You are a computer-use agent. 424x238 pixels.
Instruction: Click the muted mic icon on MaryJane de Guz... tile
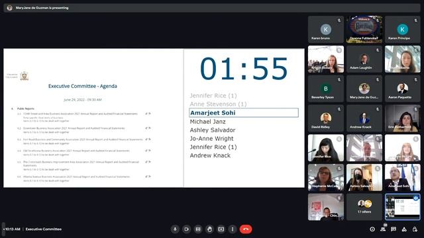pos(378,79)
